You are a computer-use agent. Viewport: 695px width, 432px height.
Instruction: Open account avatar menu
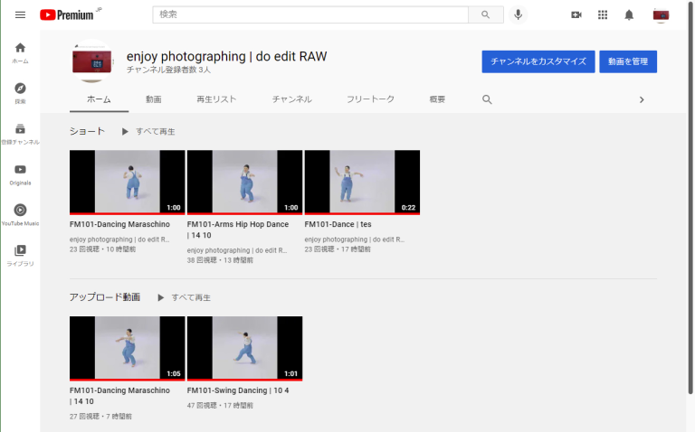[x=661, y=14]
